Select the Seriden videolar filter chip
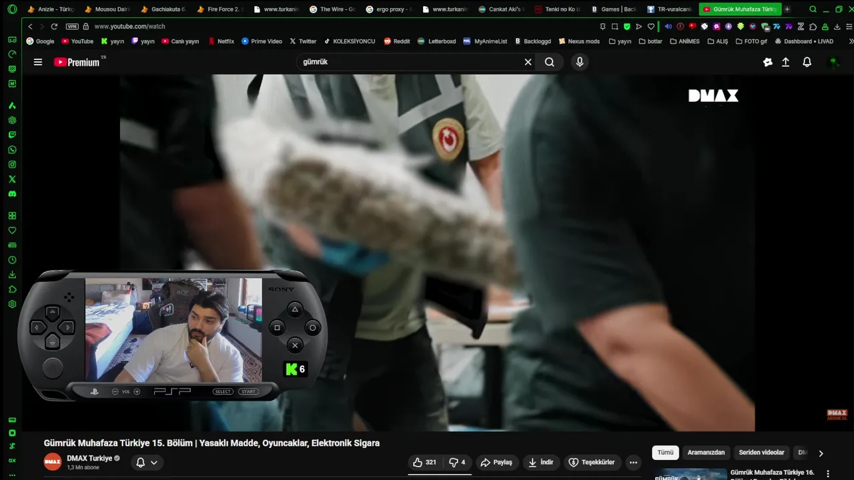The height and width of the screenshot is (480, 854). point(761,452)
